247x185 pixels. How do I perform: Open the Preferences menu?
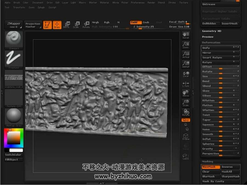point(137,3)
